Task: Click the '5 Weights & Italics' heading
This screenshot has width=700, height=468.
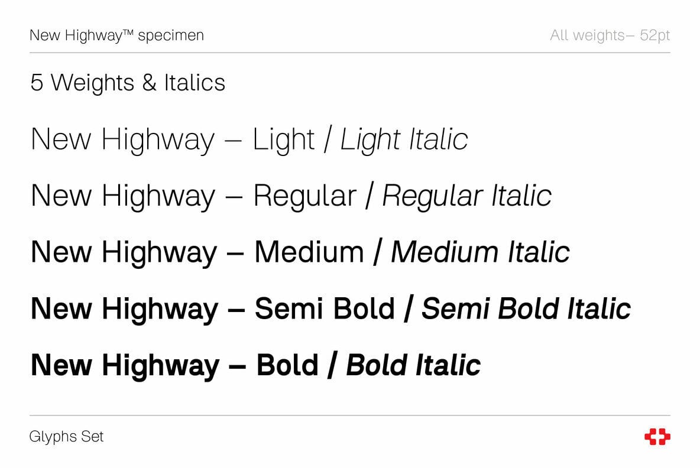Action: pos(128,83)
